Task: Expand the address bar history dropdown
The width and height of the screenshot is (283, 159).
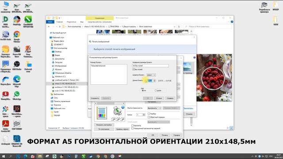Action: pyautogui.click(x=175, y=26)
